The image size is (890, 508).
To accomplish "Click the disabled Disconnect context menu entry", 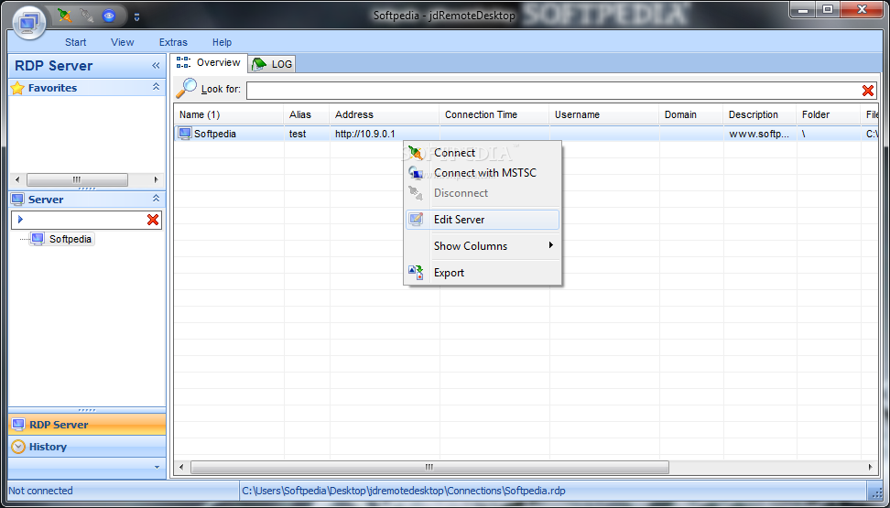I will [x=483, y=193].
